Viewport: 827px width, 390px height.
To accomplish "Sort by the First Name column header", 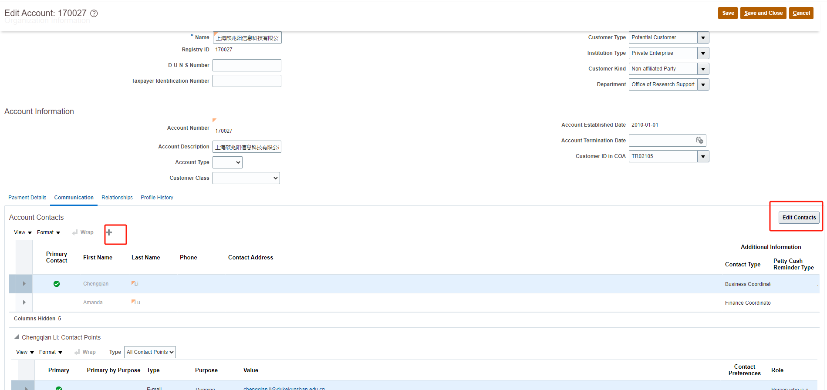I will click(98, 258).
